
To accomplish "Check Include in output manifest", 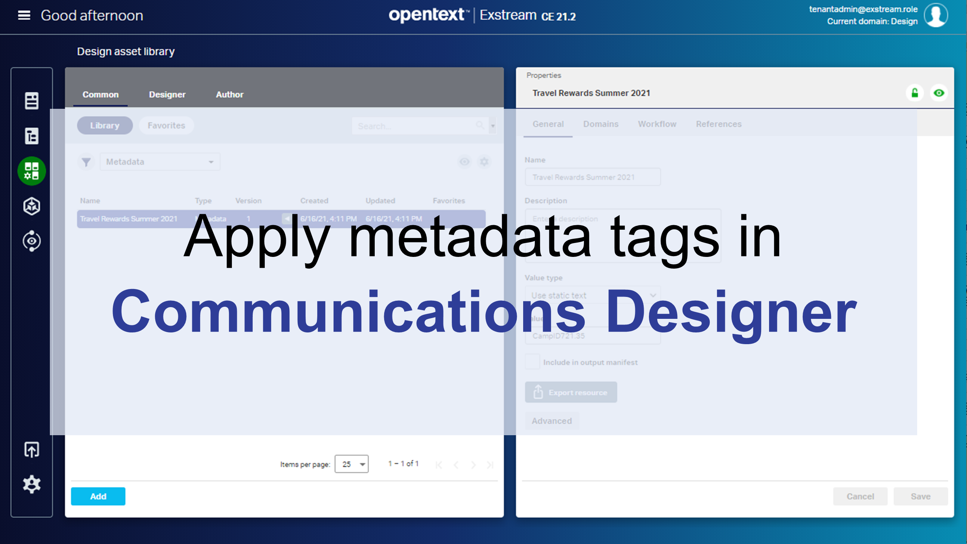I will [533, 362].
